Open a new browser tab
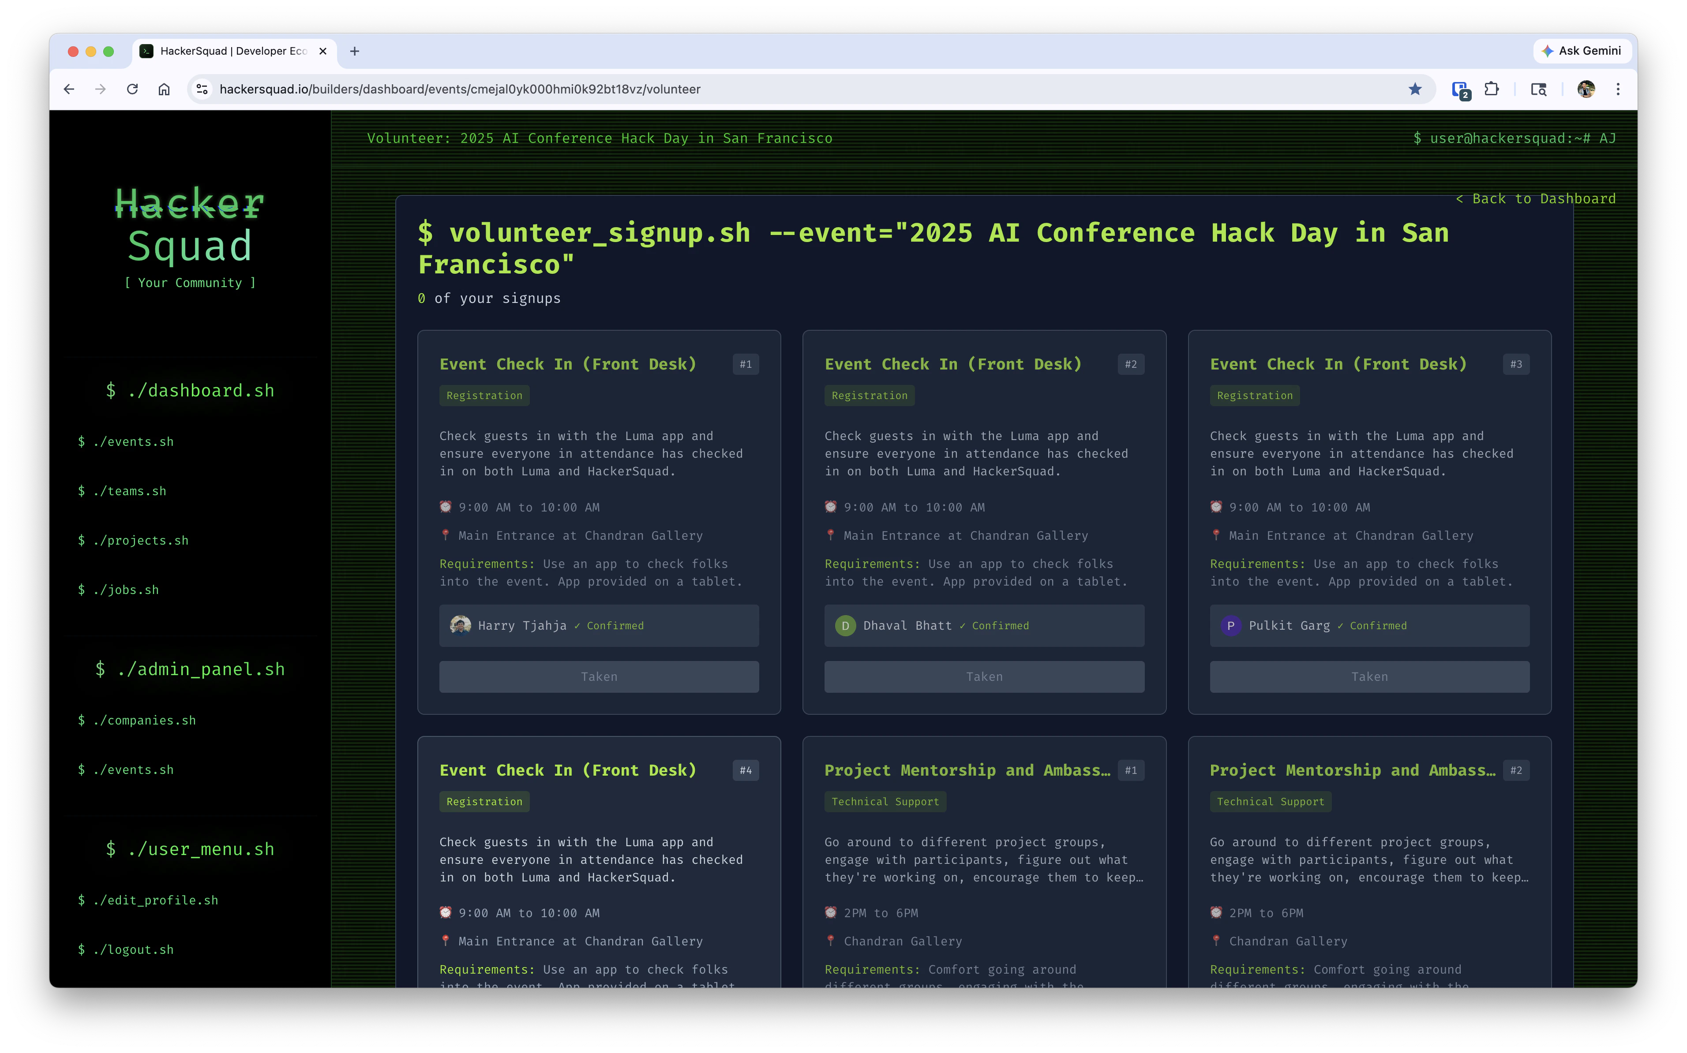Viewport: 1687px width, 1053px height. click(355, 51)
